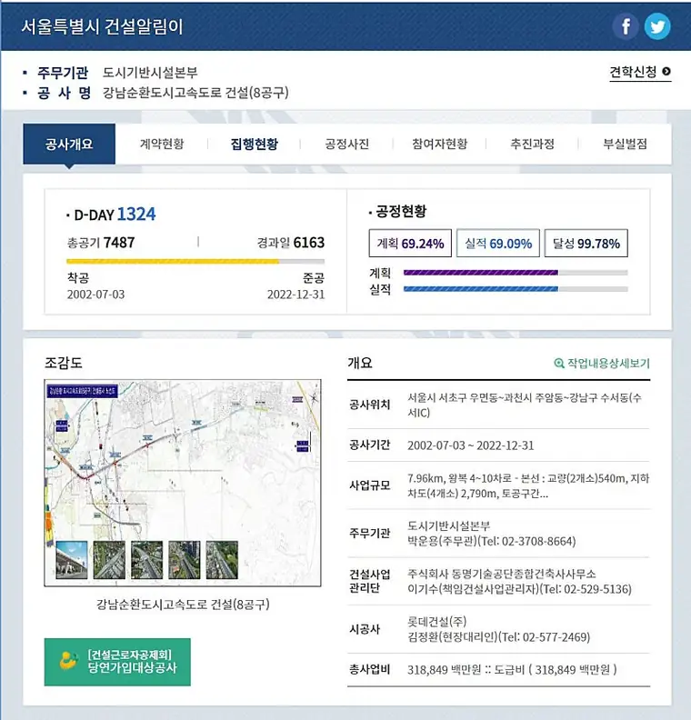Show the 부실벌점 tab
691x720 pixels.
tap(625, 144)
